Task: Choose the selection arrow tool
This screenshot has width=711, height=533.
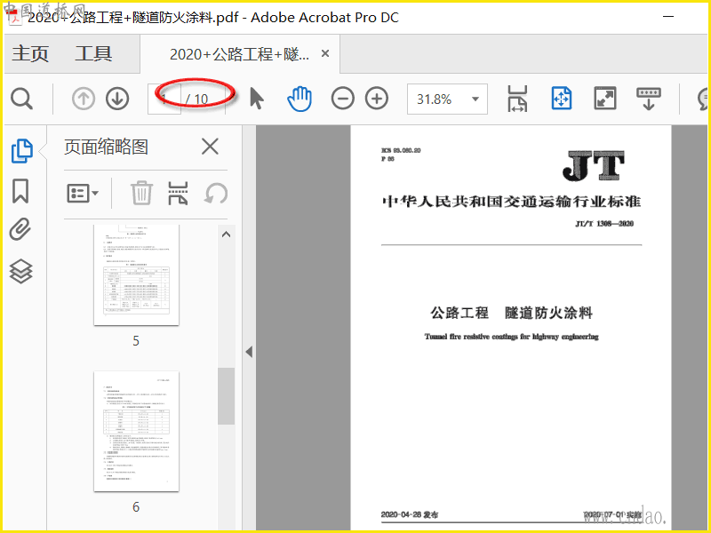Action: coord(257,99)
